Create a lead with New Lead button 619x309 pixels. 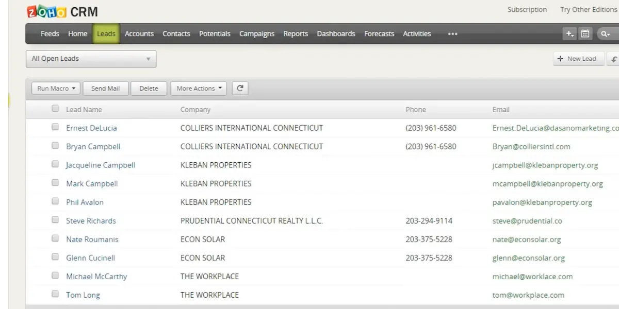pyautogui.click(x=578, y=59)
